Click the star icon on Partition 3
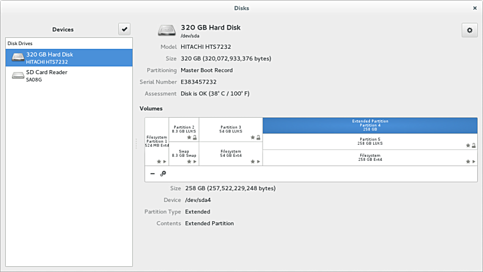Image resolution: width=483 pixels, height=272 pixels. click(252, 138)
